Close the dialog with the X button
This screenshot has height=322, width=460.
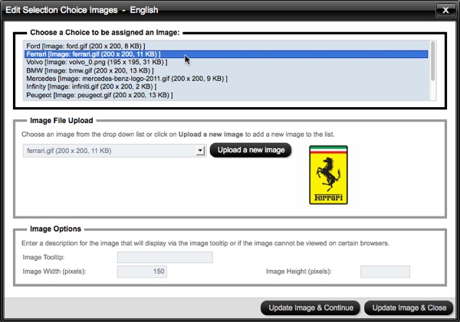(445, 10)
